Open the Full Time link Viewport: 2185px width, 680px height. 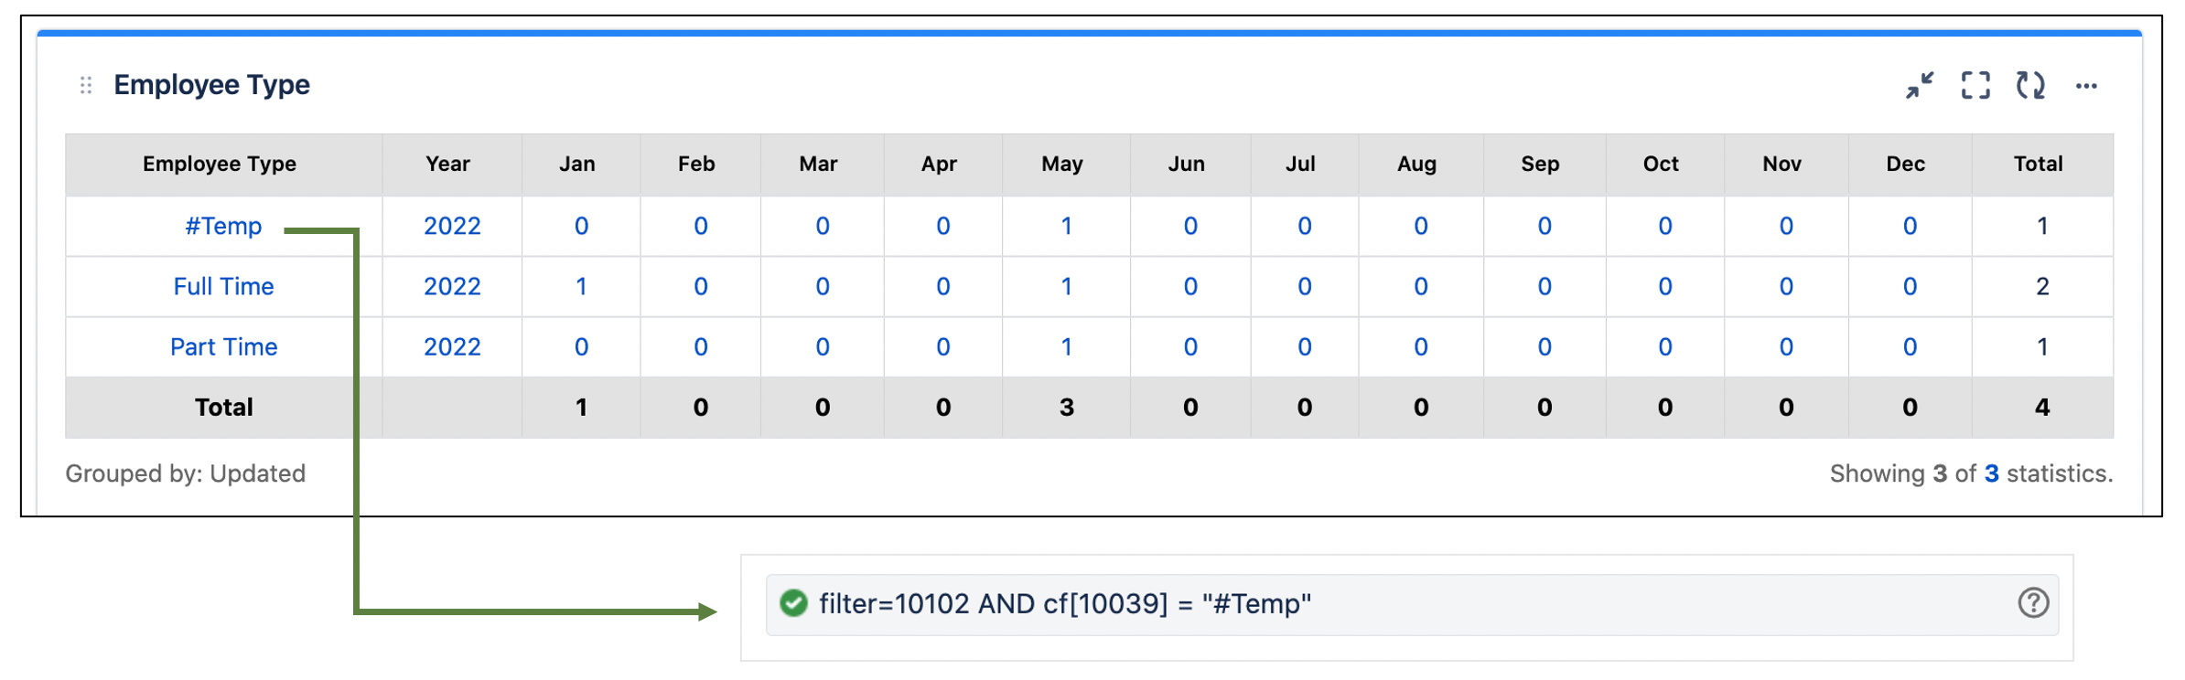coord(223,286)
